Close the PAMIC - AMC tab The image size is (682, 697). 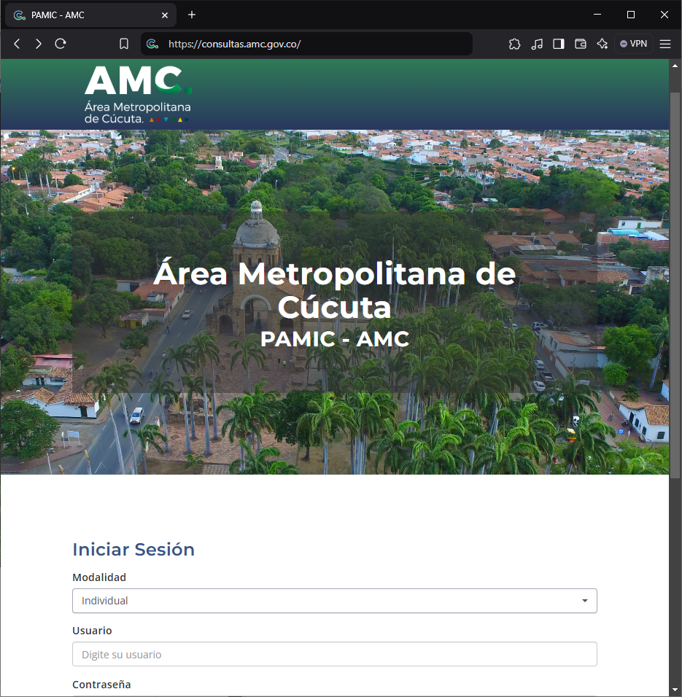(165, 15)
